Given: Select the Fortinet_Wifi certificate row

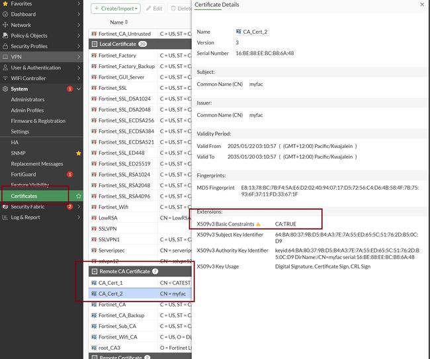Looking at the screenshot, I should tap(140, 207).
